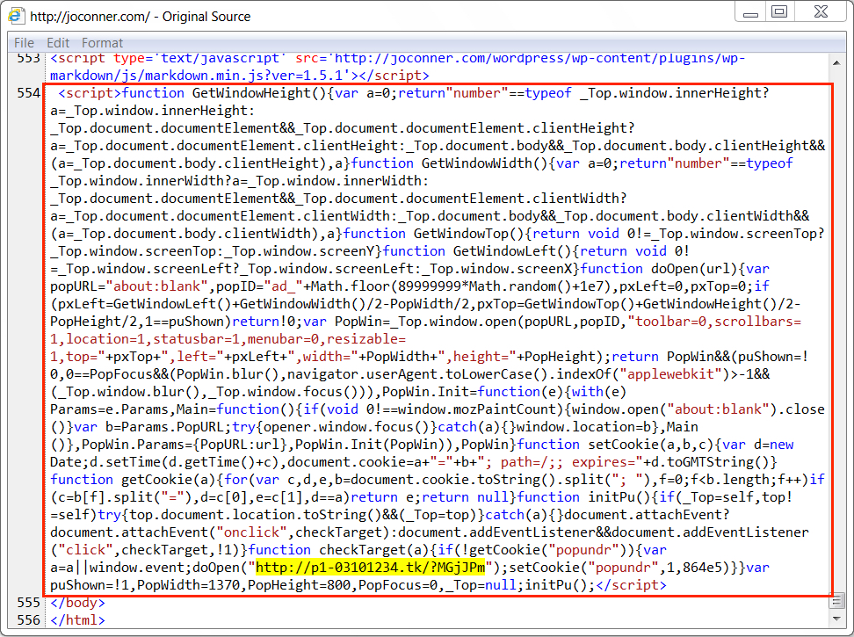Click the PopWidth=1370 assignment
The height and width of the screenshot is (637, 854).
click(188, 585)
